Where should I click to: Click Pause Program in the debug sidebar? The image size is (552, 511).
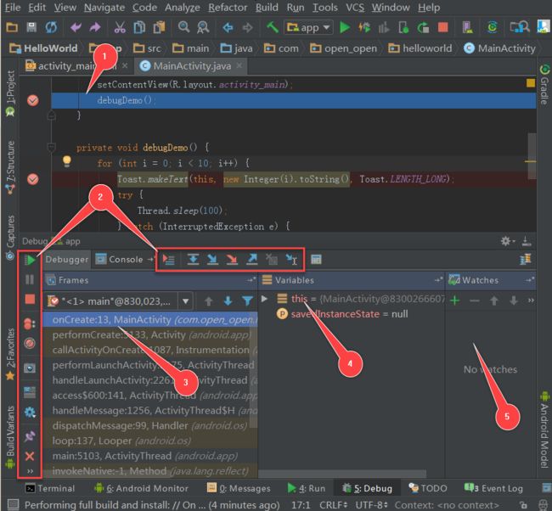click(x=30, y=280)
